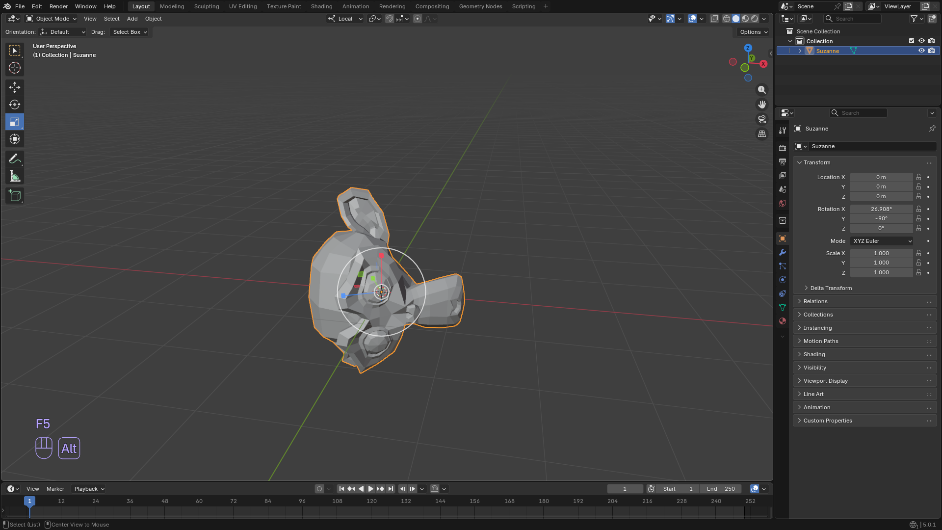Open the XYZ Euler rotation mode dropdown
Screen dimensions: 942x530
pyautogui.click(x=882, y=241)
